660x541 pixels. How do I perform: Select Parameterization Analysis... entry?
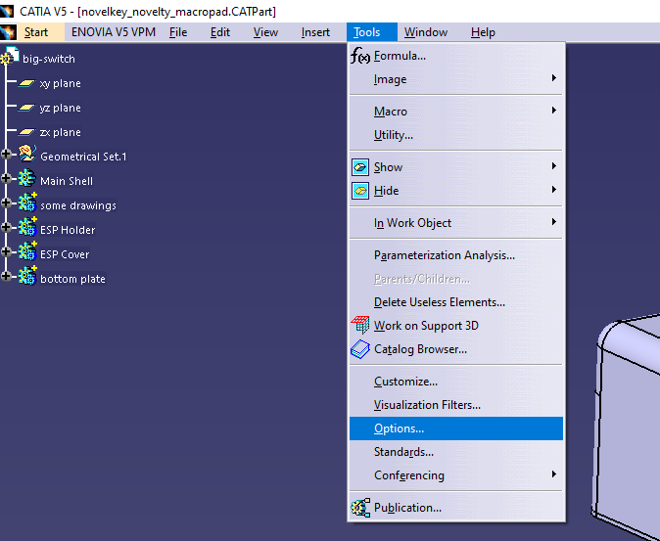coord(456,255)
